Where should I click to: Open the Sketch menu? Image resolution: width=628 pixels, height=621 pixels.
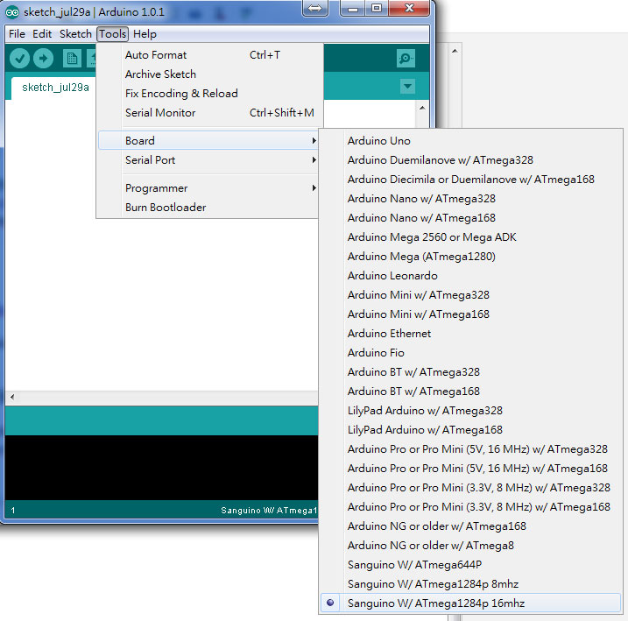[x=75, y=34]
